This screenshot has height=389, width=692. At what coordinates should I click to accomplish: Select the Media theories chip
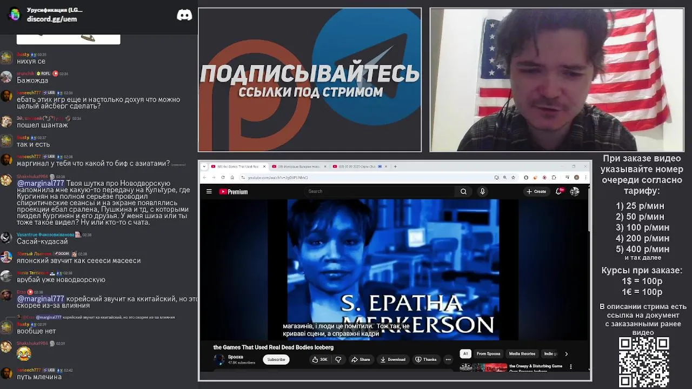(x=522, y=354)
